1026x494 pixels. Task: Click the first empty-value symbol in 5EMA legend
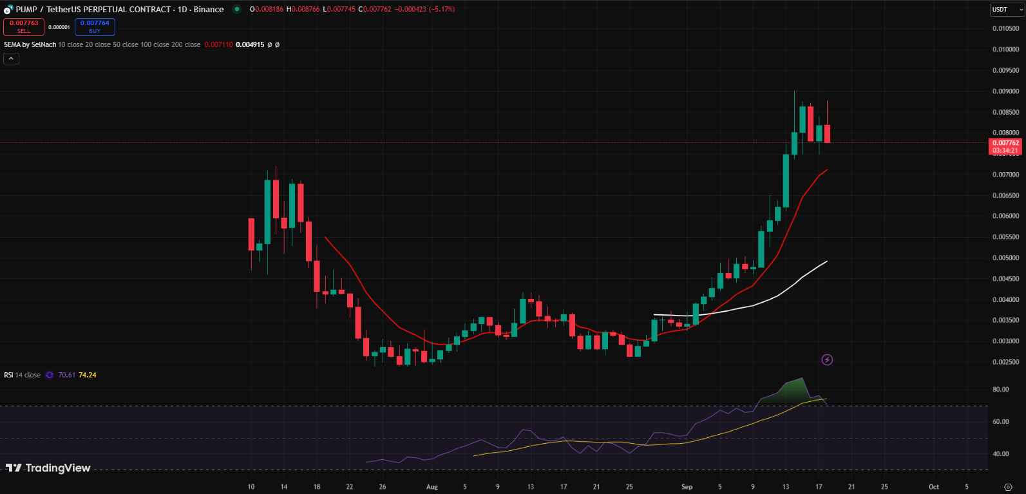pos(270,45)
